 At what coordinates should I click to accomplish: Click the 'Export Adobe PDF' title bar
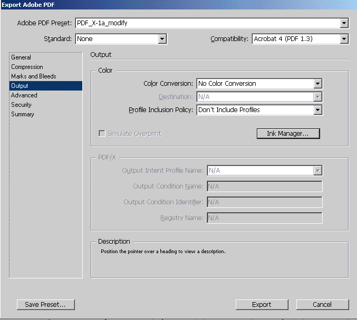[178, 5]
